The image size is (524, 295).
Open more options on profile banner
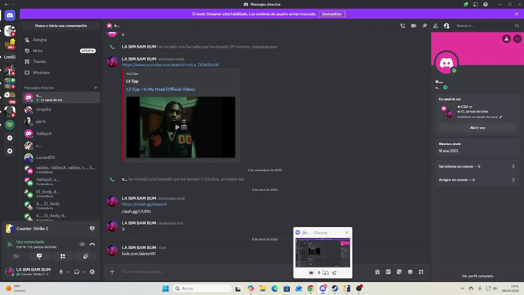(x=517, y=39)
